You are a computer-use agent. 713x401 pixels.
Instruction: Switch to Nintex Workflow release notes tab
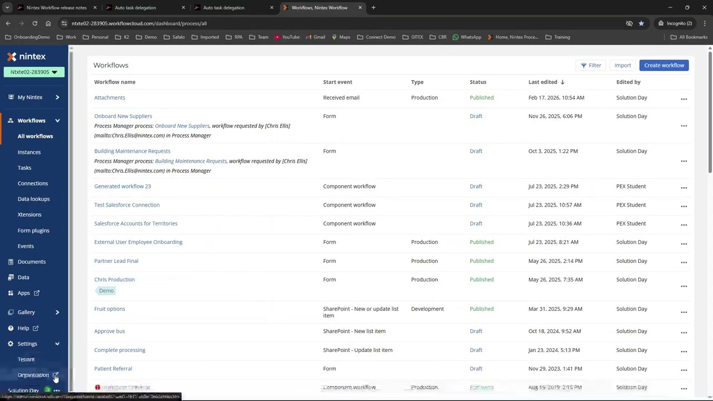click(x=56, y=8)
